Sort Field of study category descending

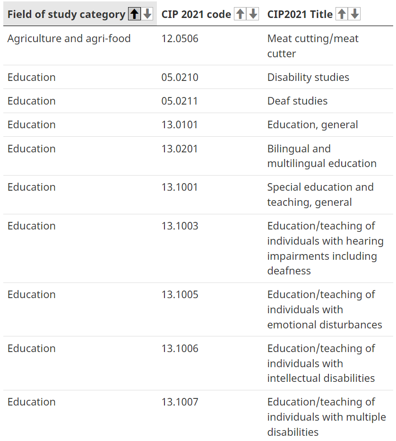tap(147, 14)
